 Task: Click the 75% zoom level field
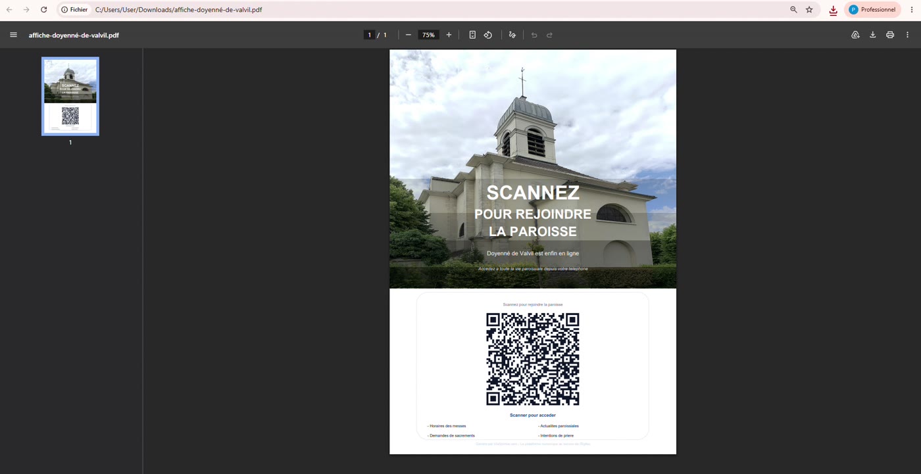coord(428,35)
